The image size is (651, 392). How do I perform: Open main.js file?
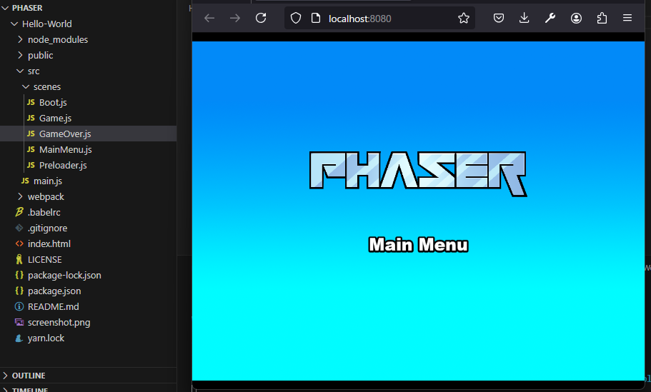(x=47, y=181)
